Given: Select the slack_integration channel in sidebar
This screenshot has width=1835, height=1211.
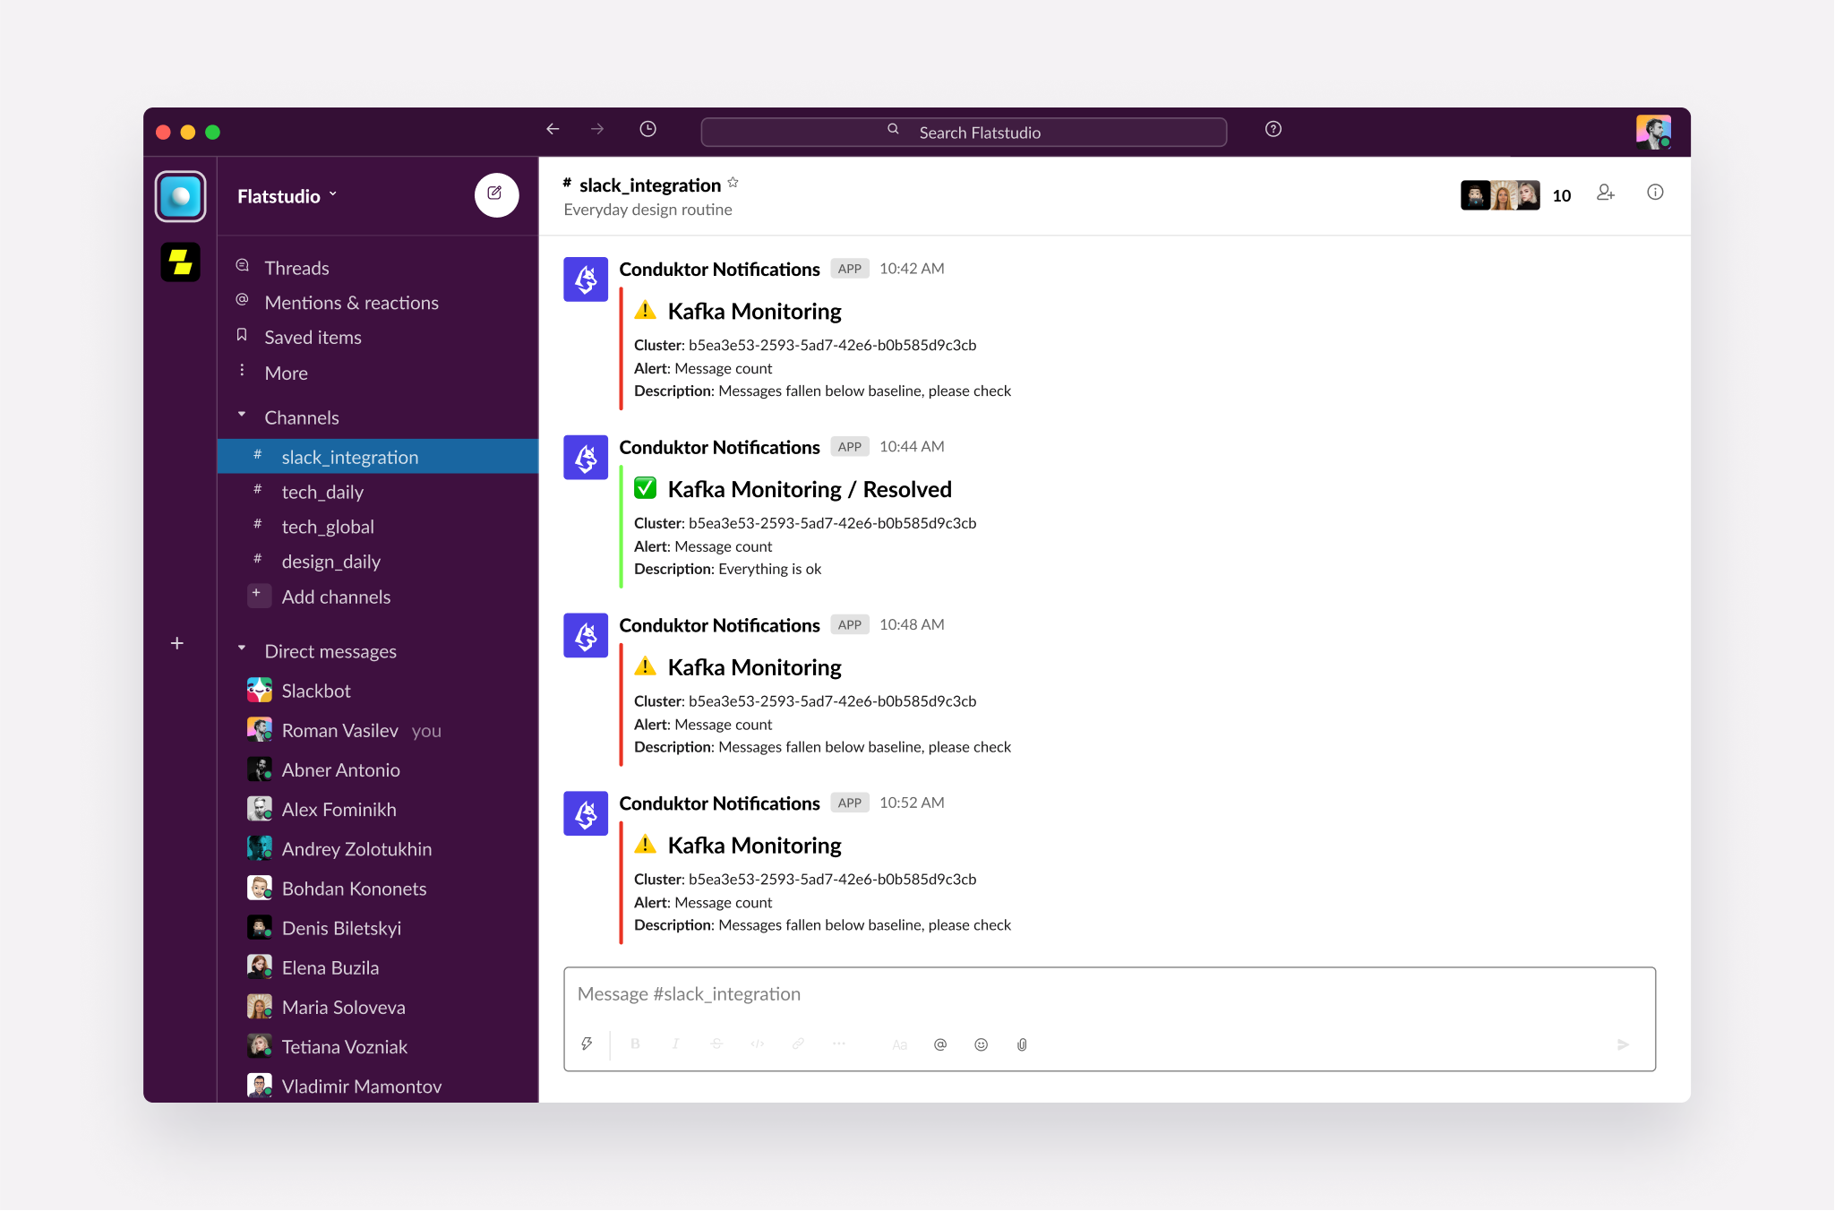Looking at the screenshot, I should [x=377, y=457].
